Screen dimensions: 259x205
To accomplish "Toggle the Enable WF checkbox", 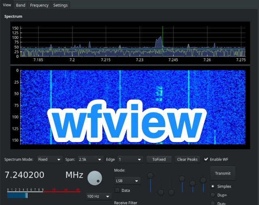I will pos(206,159).
